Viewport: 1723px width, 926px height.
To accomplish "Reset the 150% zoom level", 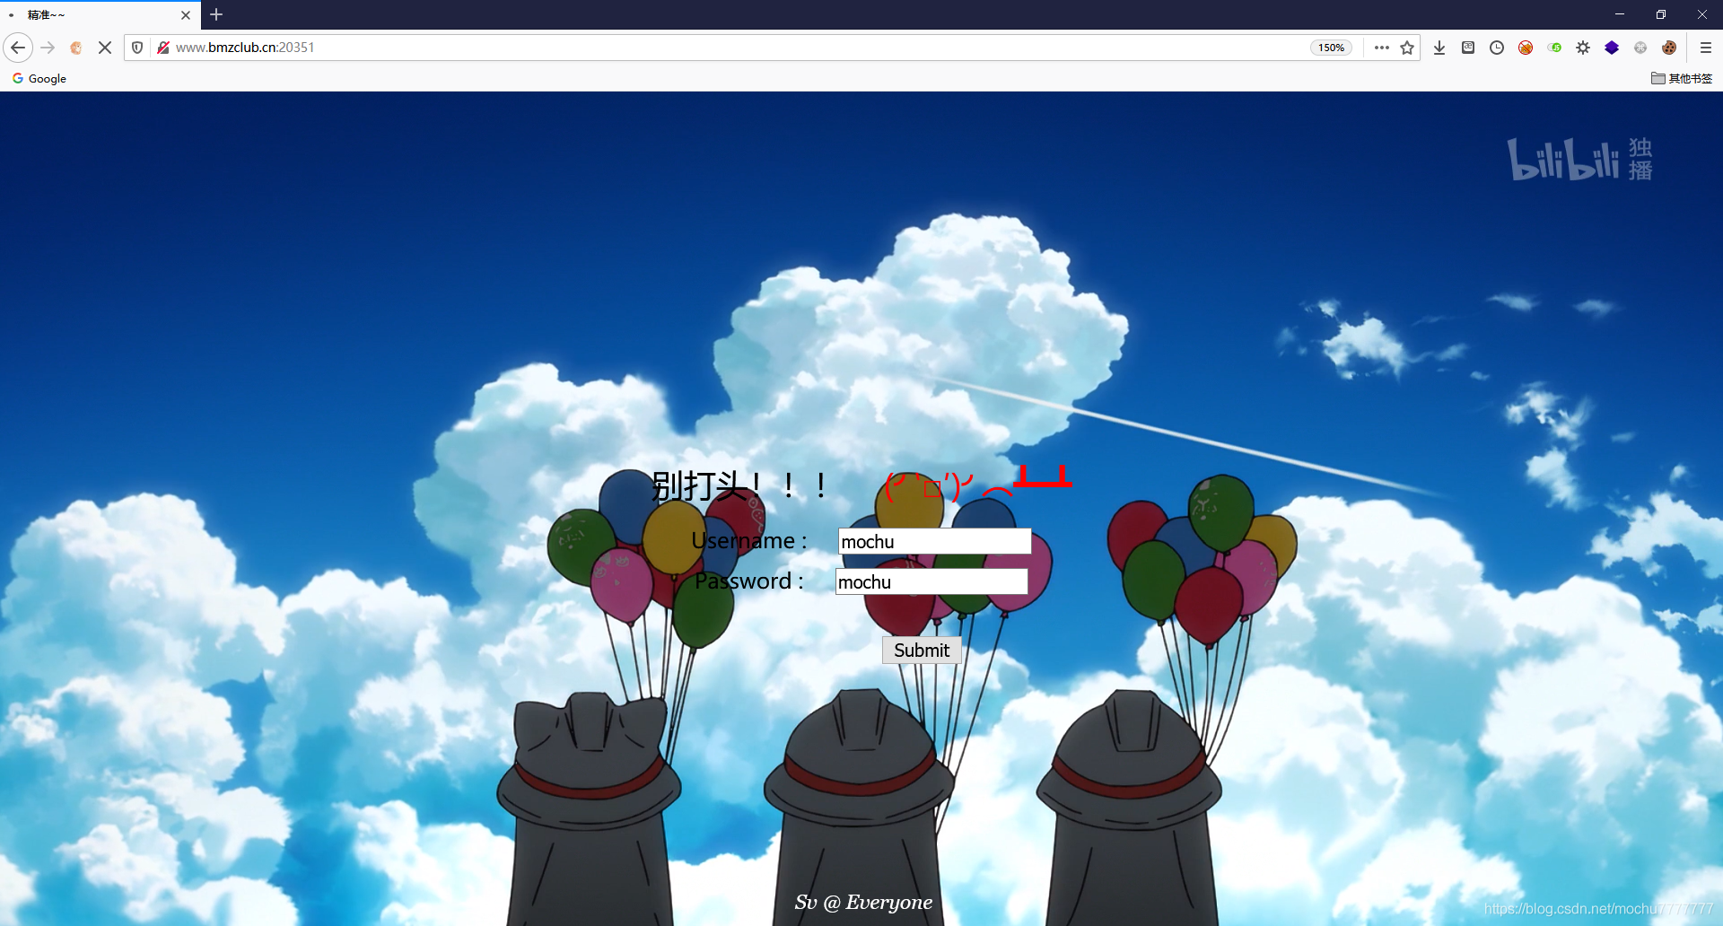I will pos(1331,48).
